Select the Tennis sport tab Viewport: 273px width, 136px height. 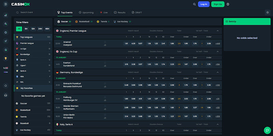coord(103,22)
